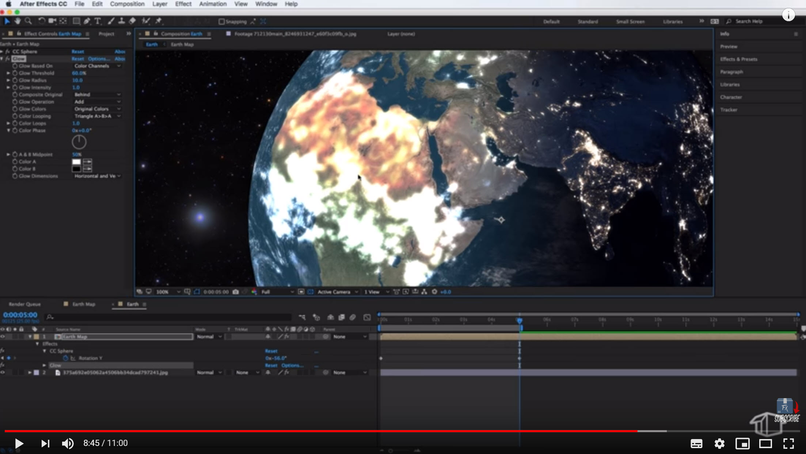This screenshot has height=454, width=806.
Task: Open the Glow Based On dropdown
Action: (97, 66)
